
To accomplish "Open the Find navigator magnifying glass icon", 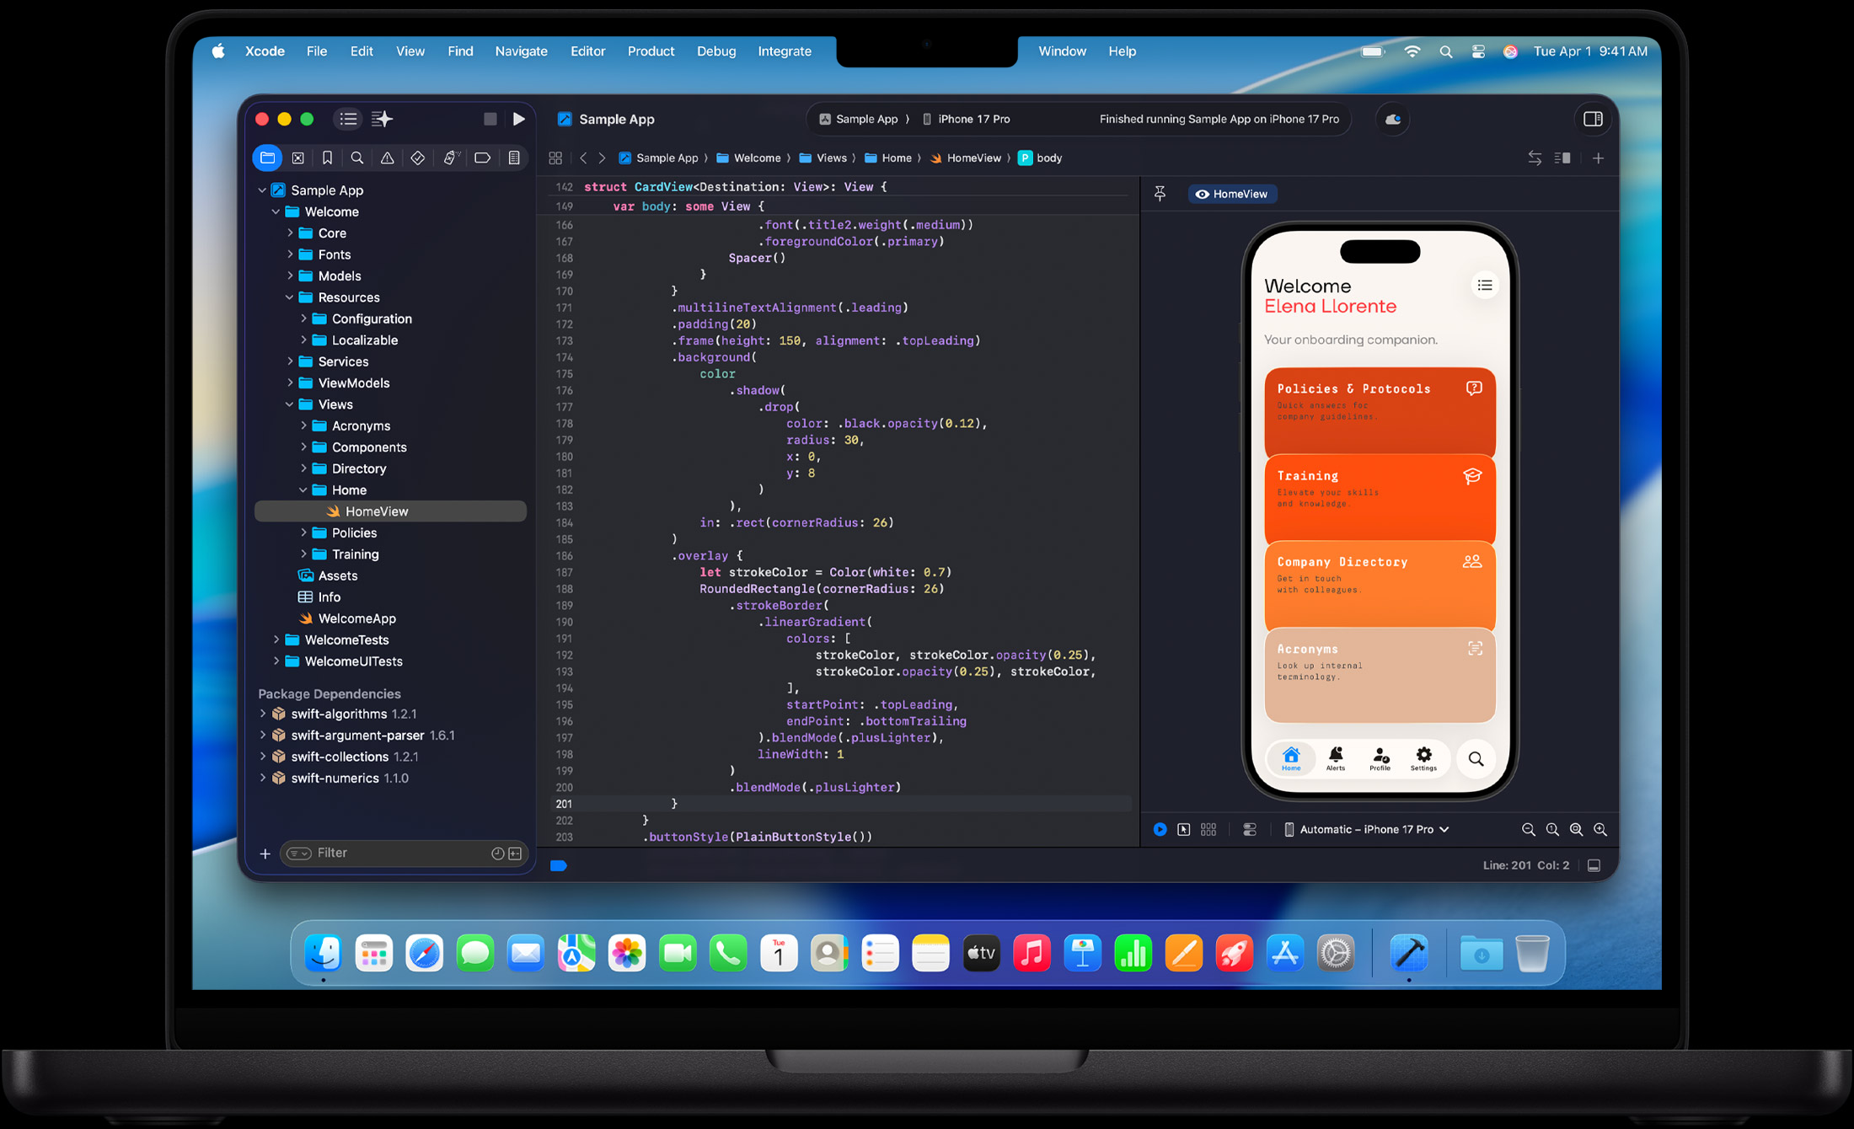I will click(x=357, y=158).
